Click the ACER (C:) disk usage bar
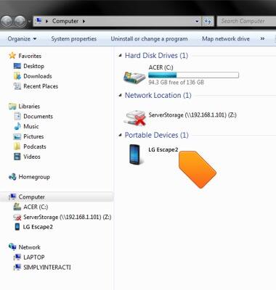 tap(193, 75)
